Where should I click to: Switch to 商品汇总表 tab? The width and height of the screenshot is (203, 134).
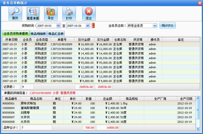(56, 34)
